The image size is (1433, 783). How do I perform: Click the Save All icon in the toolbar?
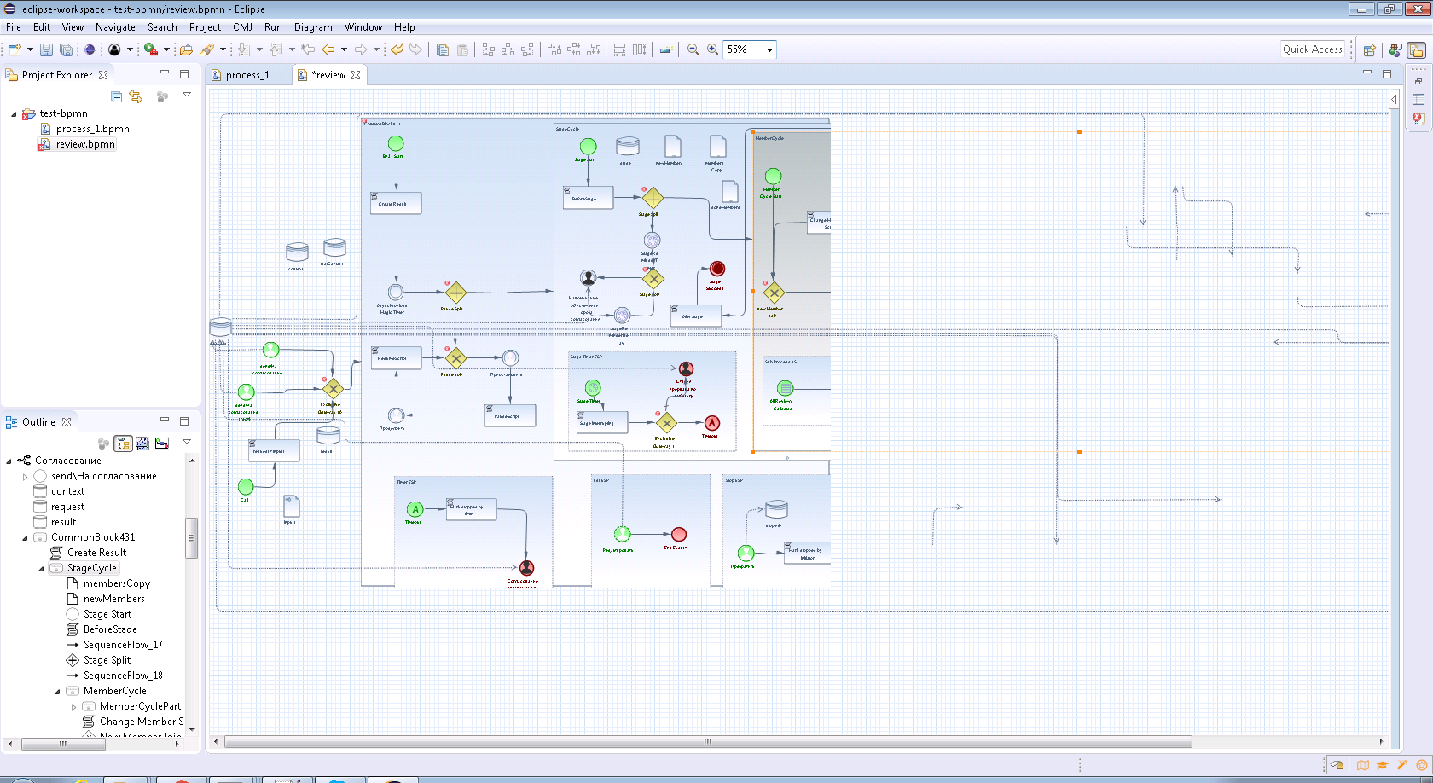click(x=66, y=49)
